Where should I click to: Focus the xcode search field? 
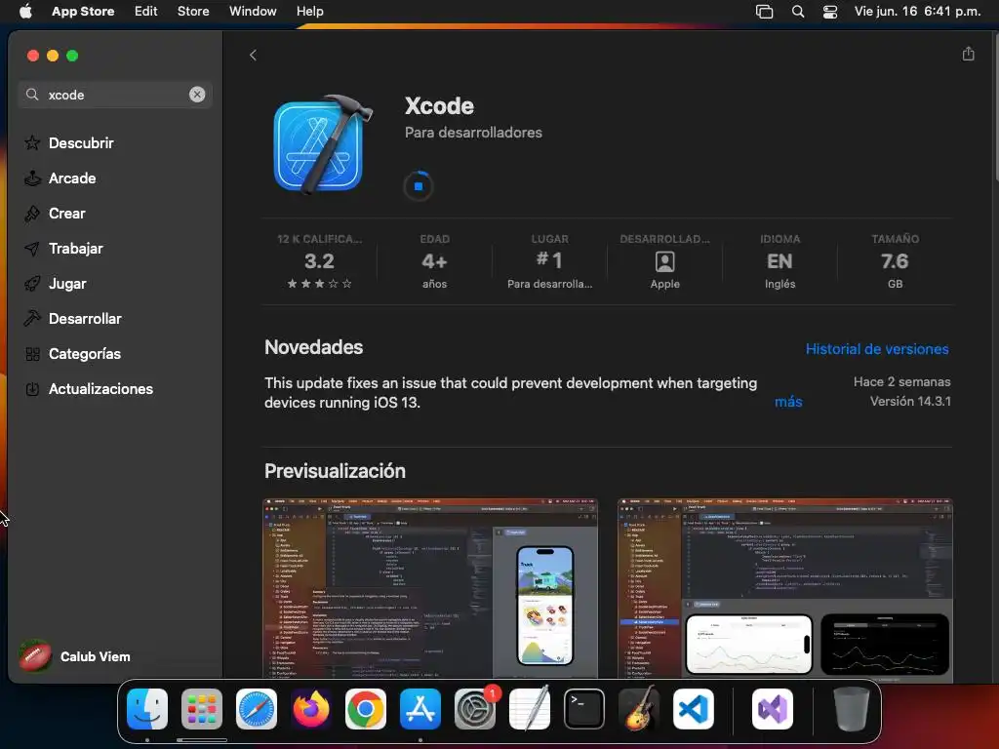tap(115, 95)
